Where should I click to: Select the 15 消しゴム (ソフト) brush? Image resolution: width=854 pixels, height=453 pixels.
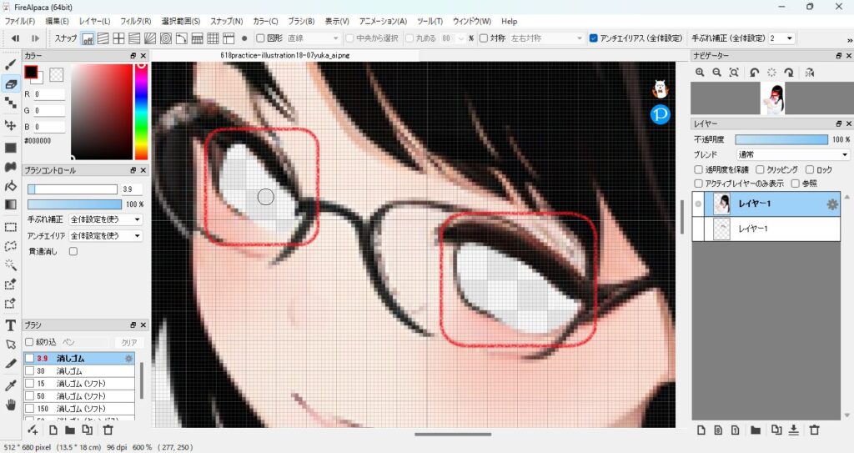click(x=79, y=384)
